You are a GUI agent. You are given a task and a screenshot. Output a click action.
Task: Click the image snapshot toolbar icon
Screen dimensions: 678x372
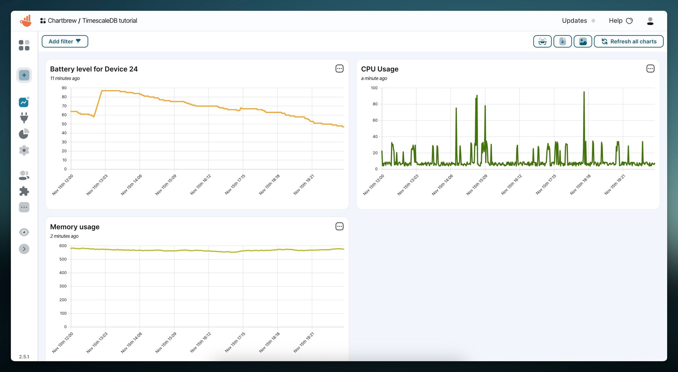click(583, 41)
